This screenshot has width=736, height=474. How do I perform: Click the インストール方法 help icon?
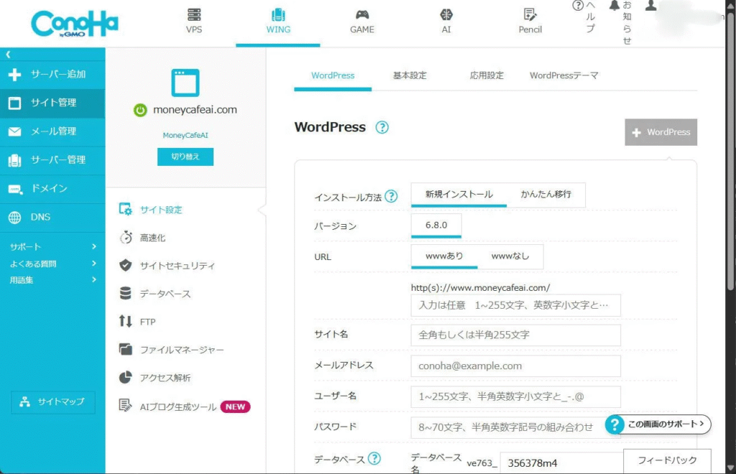click(x=391, y=197)
